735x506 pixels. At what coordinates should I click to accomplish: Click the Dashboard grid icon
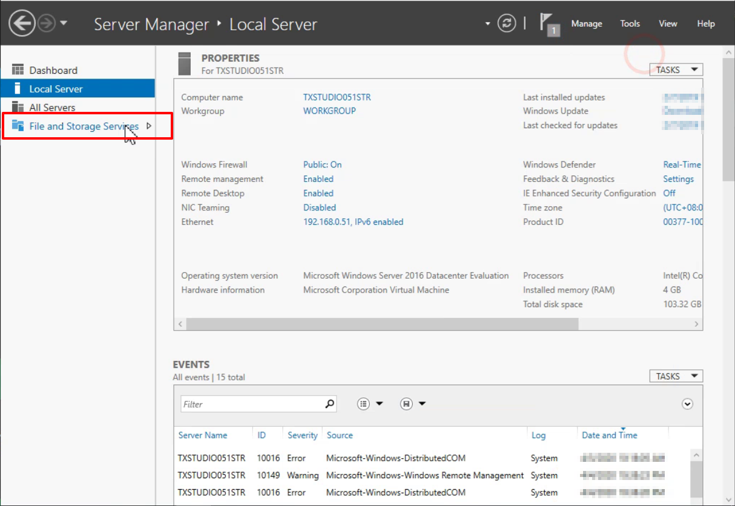[18, 70]
